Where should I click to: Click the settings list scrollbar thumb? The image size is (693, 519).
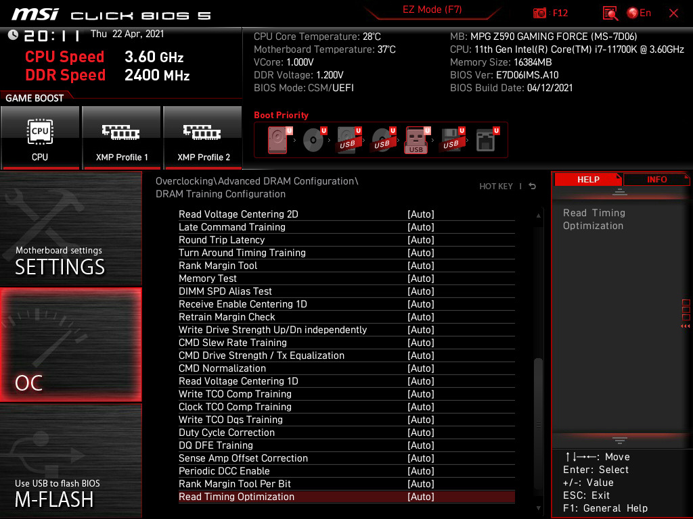point(538,424)
